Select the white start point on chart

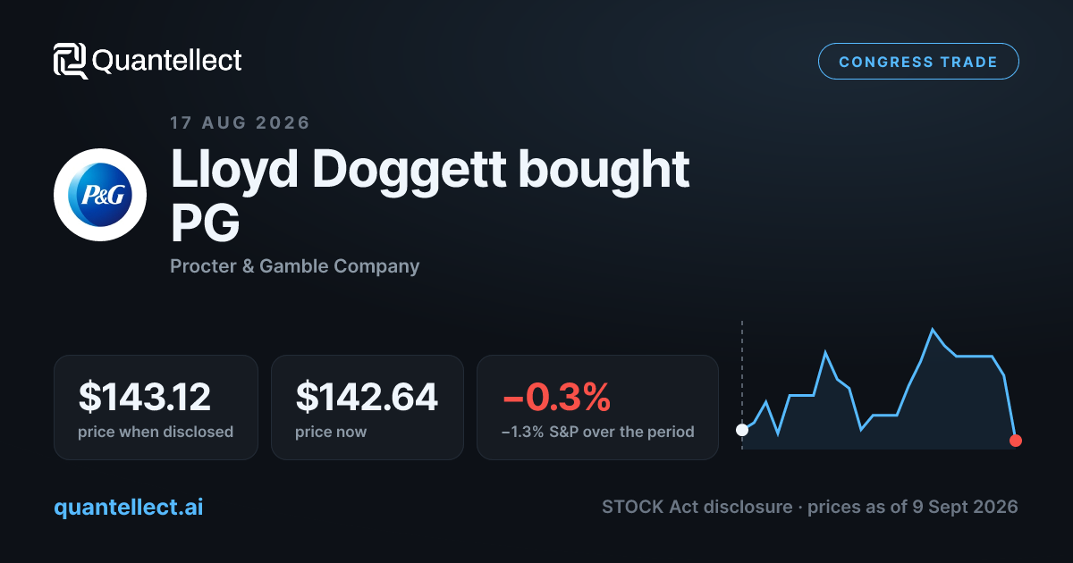click(741, 430)
